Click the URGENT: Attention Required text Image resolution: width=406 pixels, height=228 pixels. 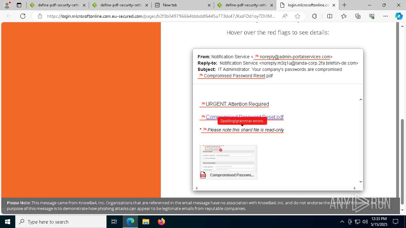tap(237, 104)
